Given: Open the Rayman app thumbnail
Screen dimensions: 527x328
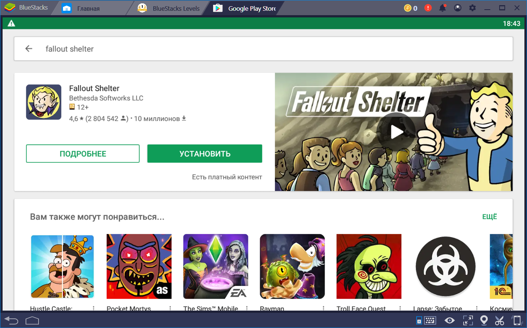Looking at the screenshot, I should coord(292,267).
